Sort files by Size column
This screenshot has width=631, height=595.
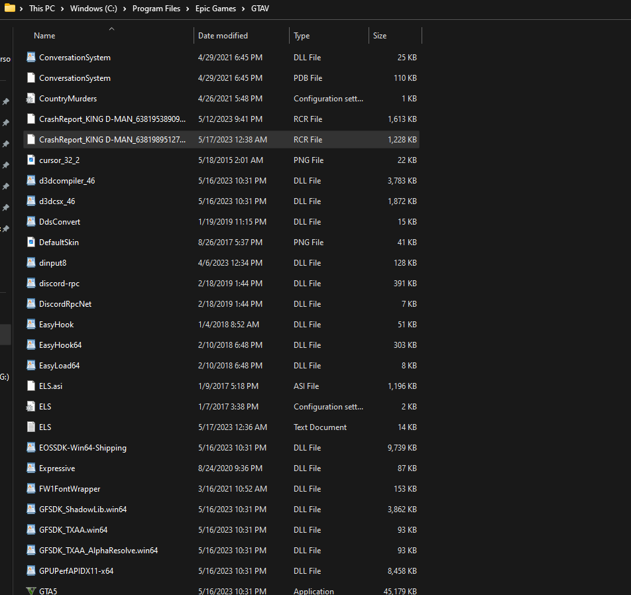pos(380,36)
